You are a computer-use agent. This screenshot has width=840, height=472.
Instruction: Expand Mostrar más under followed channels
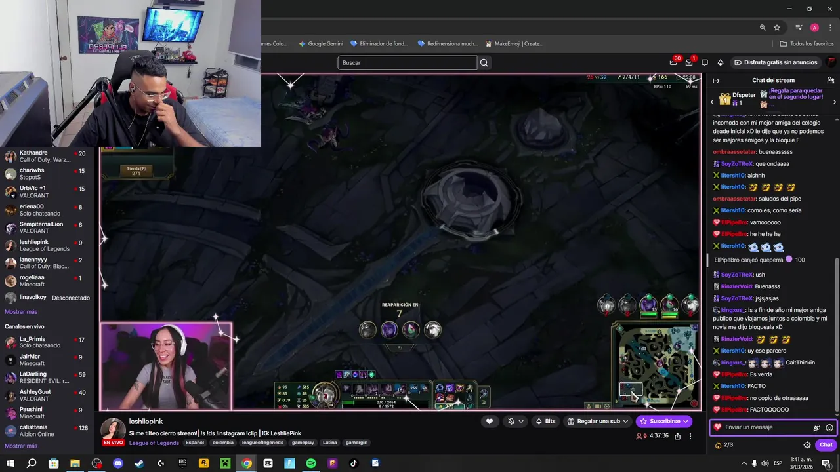(x=21, y=312)
